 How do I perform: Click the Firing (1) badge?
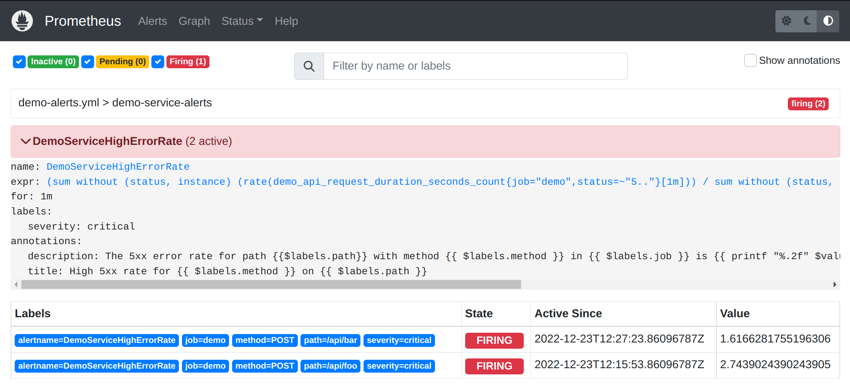point(188,62)
